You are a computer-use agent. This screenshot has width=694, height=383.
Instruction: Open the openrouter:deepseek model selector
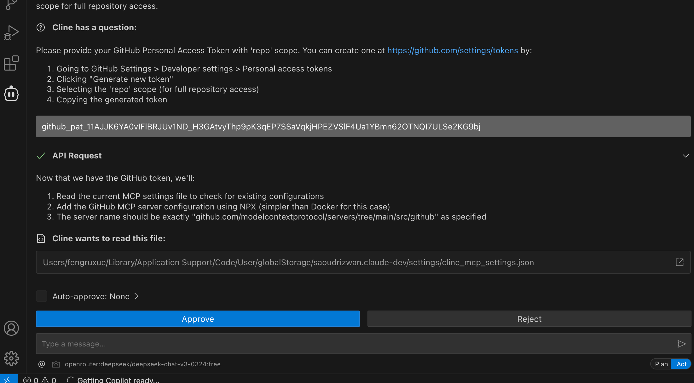142,364
